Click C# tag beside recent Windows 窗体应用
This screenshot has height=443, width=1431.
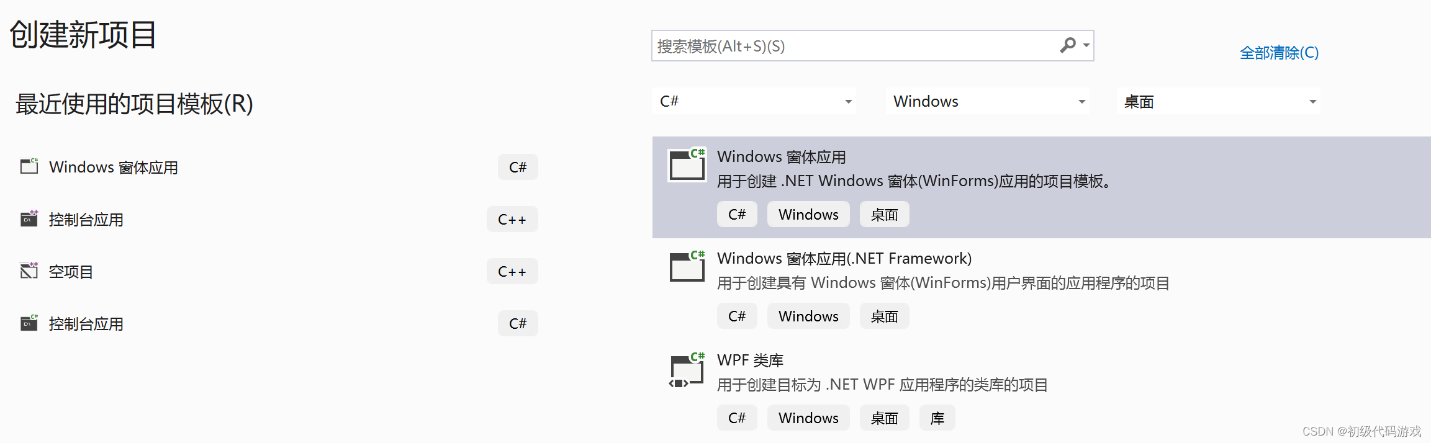coord(518,167)
